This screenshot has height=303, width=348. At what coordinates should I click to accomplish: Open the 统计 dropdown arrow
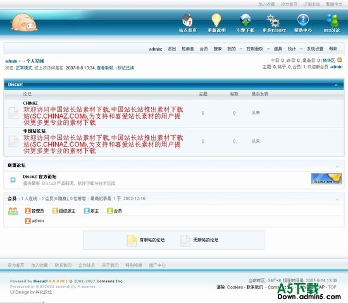[x=301, y=49]
